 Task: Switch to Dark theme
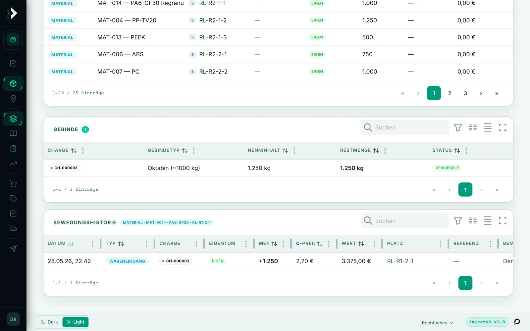click(49, 322)
